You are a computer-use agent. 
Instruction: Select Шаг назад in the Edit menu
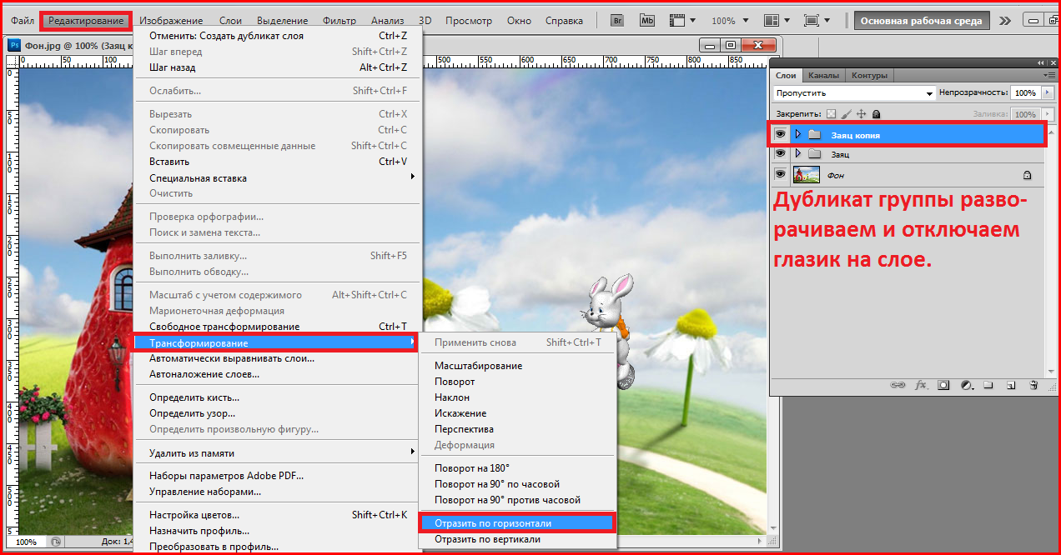pyautogui.click(x=278, y=67)
